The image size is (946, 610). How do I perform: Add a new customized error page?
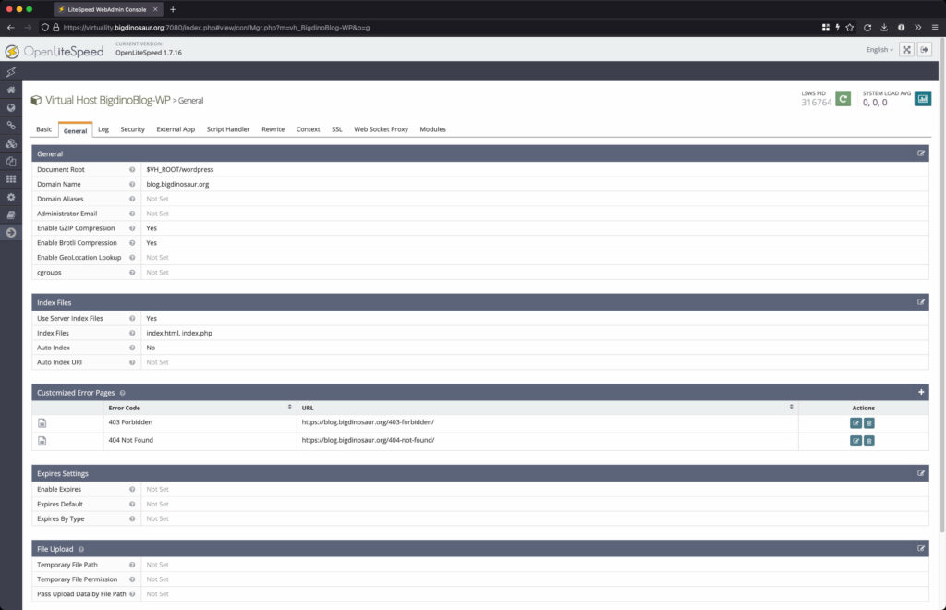[x=921, y=392]
